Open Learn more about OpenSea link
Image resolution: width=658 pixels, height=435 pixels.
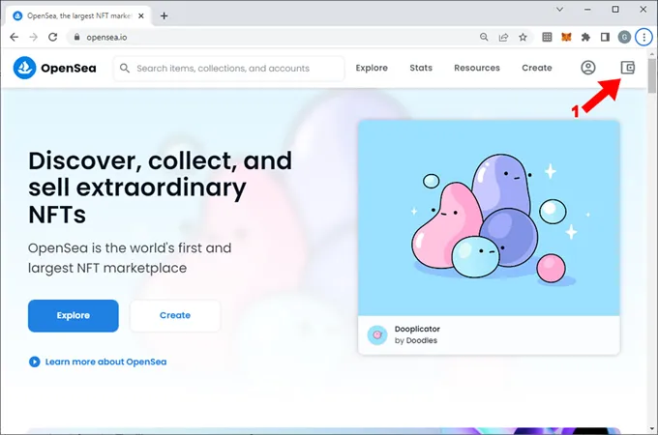105,362
